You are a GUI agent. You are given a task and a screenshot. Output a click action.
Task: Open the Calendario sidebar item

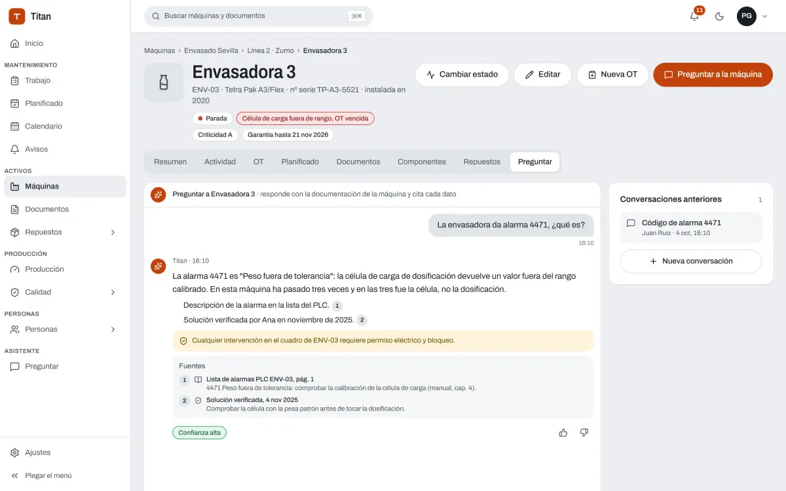point(65,126)
